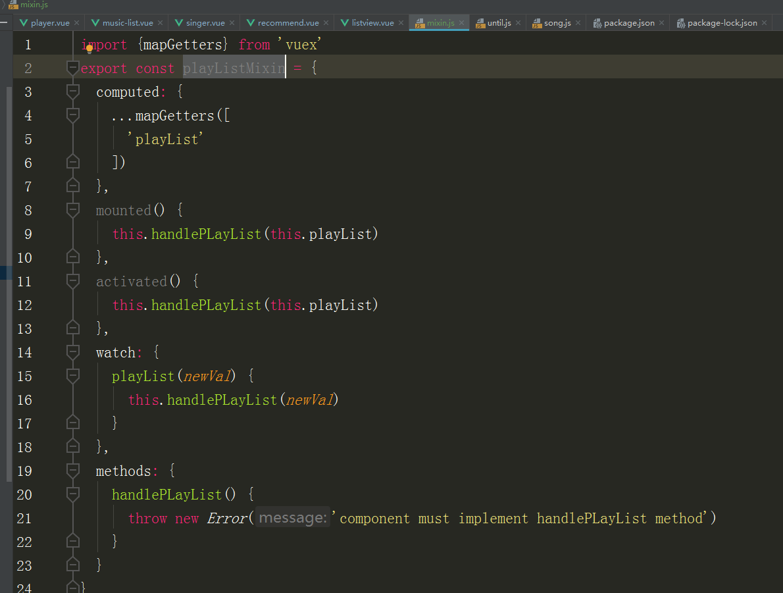The image size is (783, 593).
Task: Click the Error class on line 21
Action: tap(227, 518)
